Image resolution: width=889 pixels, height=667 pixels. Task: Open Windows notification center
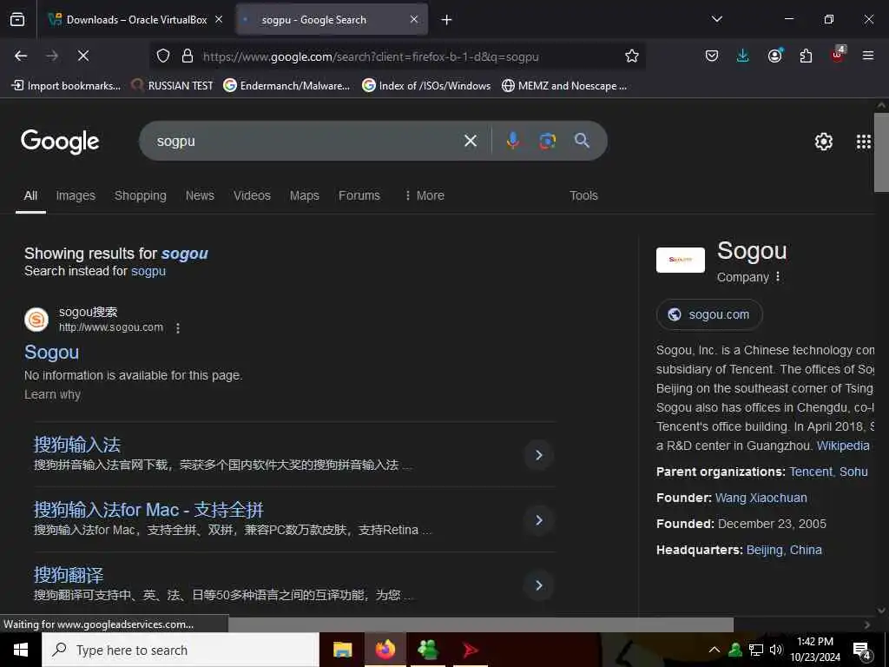(862, 650)
